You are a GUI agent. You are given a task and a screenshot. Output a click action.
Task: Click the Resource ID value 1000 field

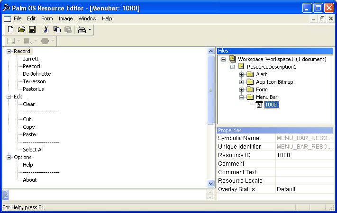tap(305, 155)
